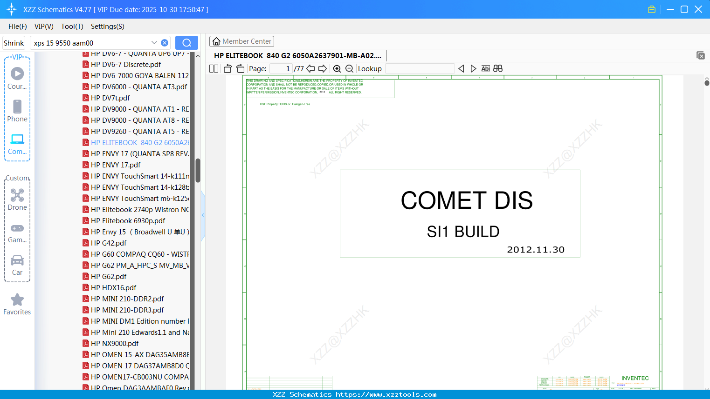Close the open schematic document tab
The image size is (710, 399).
pyautogui.click(x=701, y=55)
